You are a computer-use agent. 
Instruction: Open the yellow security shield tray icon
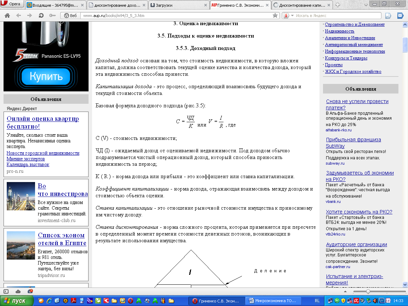point(343,301)
